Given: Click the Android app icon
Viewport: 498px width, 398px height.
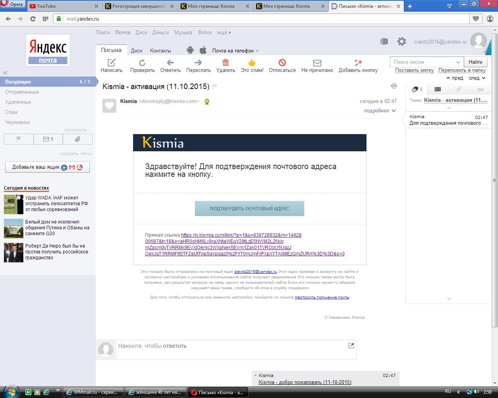Looking at the screenshot, I should click(190, 50).
